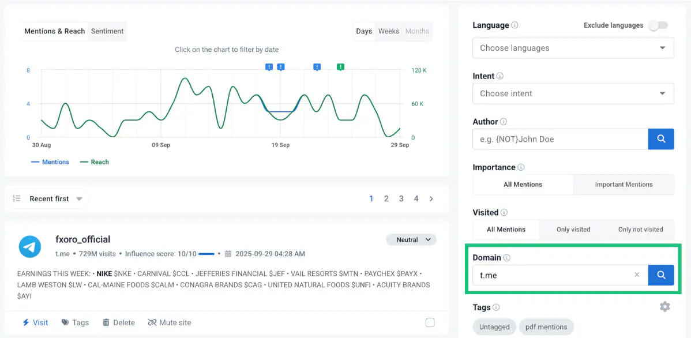The width and height of the screenshot is (691, 338).
Task: Clear the t.me domain filter with the x
Action: coord(636,275)
